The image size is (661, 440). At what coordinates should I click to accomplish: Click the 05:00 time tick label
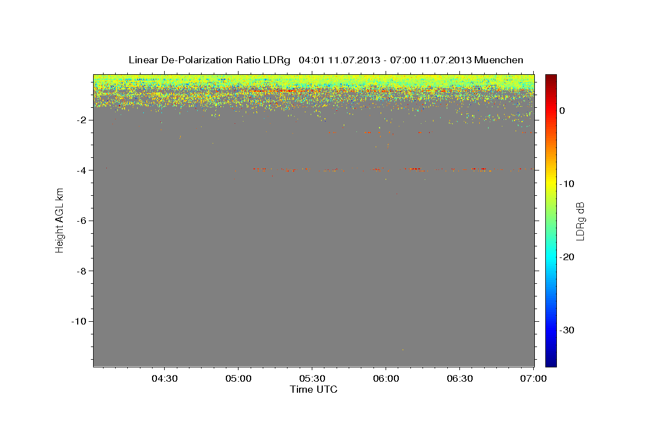(x=239, y=379)
